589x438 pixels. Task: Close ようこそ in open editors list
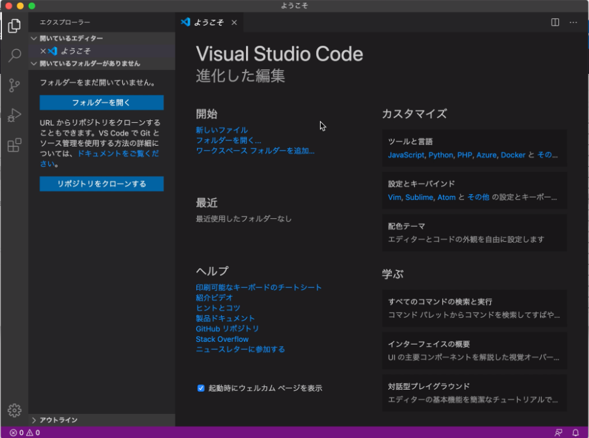(43, 51)
